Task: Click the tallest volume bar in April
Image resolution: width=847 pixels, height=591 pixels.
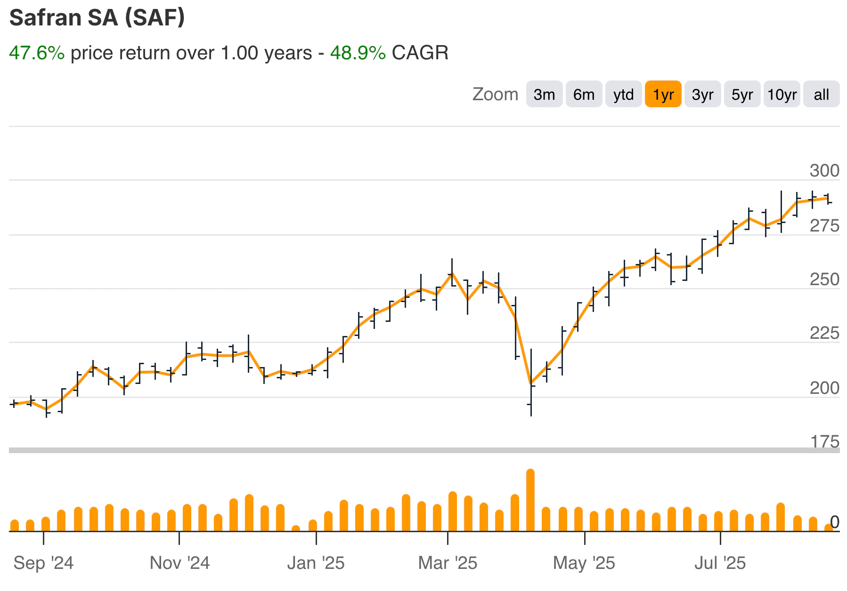Action: coord(530,500)
